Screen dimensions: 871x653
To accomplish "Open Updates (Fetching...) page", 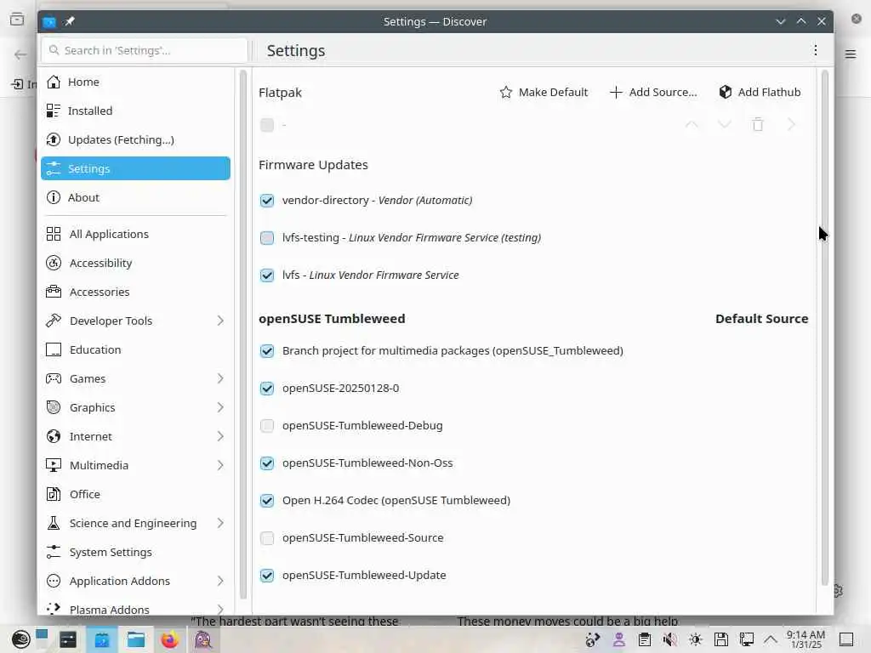I will tap(135, 139).
